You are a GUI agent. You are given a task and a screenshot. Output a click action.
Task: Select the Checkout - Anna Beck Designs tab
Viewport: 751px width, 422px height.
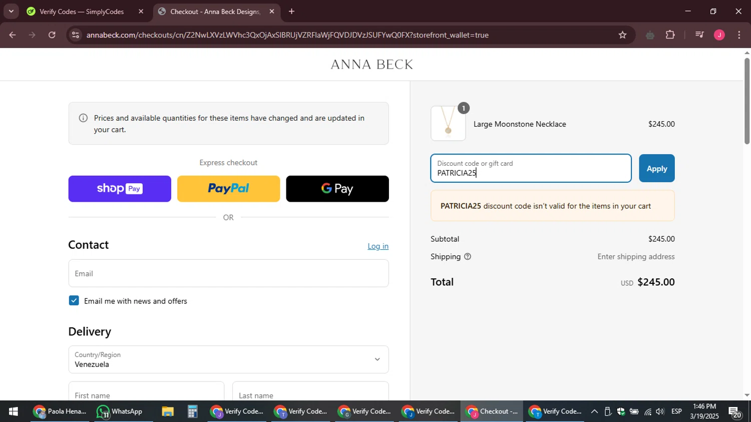pyautogui.click(x=215, y=12)
